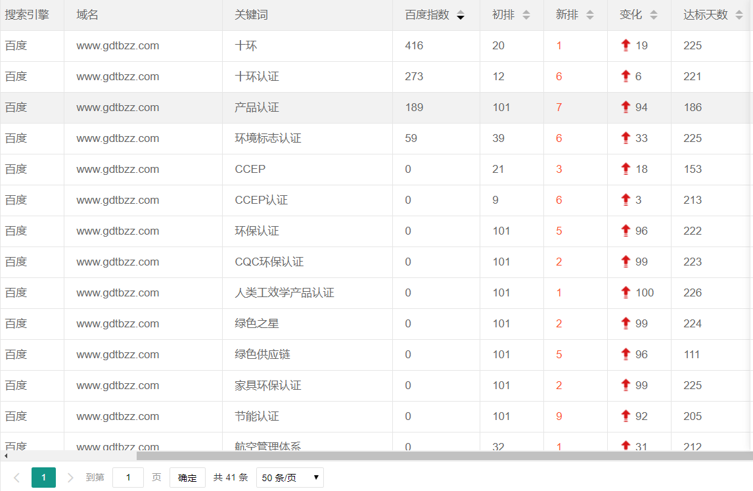This screenshot has height=491, width=753.
Task: Select page 1 in the pagination
Action: coord(43,478)
